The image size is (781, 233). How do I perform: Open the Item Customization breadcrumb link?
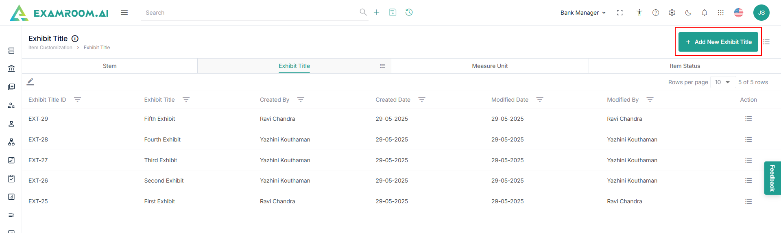(50, 48)
